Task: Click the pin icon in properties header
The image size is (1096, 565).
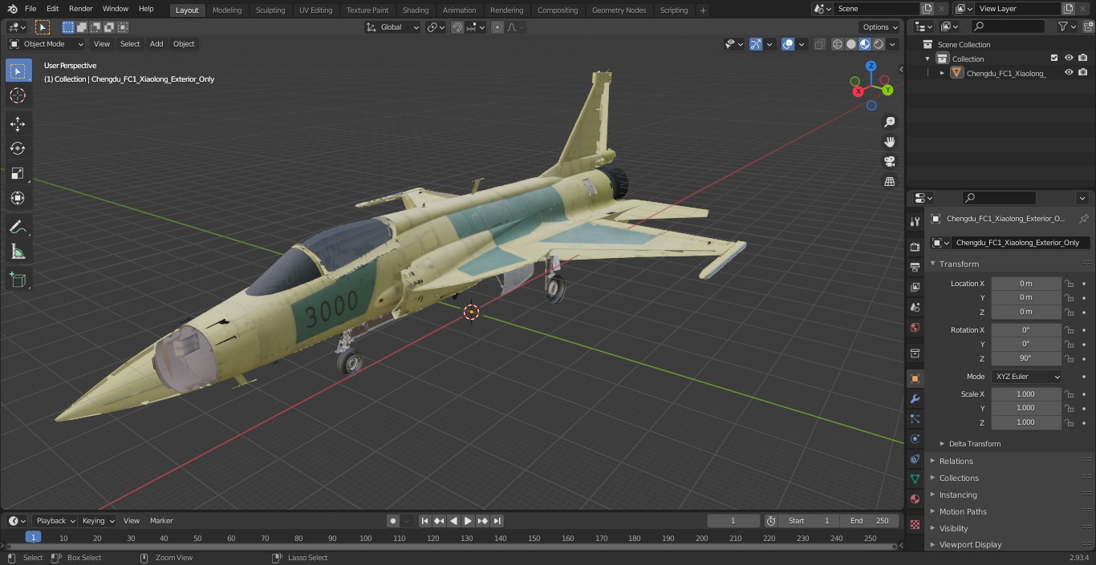Action: tap(1083, 219)
